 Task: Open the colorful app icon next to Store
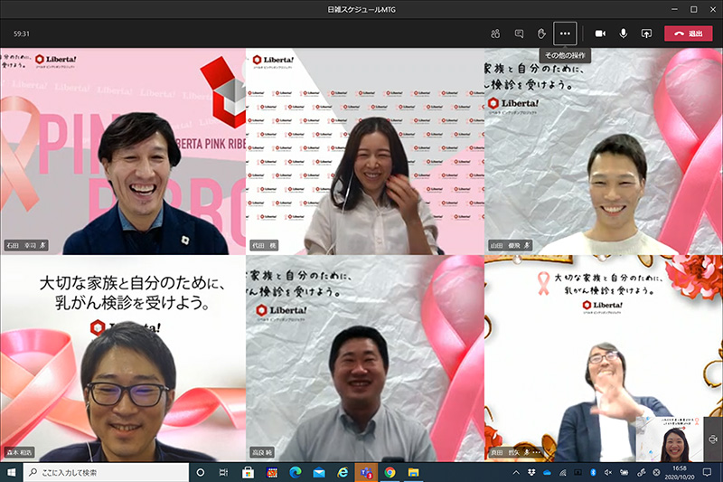click(272, 472)
